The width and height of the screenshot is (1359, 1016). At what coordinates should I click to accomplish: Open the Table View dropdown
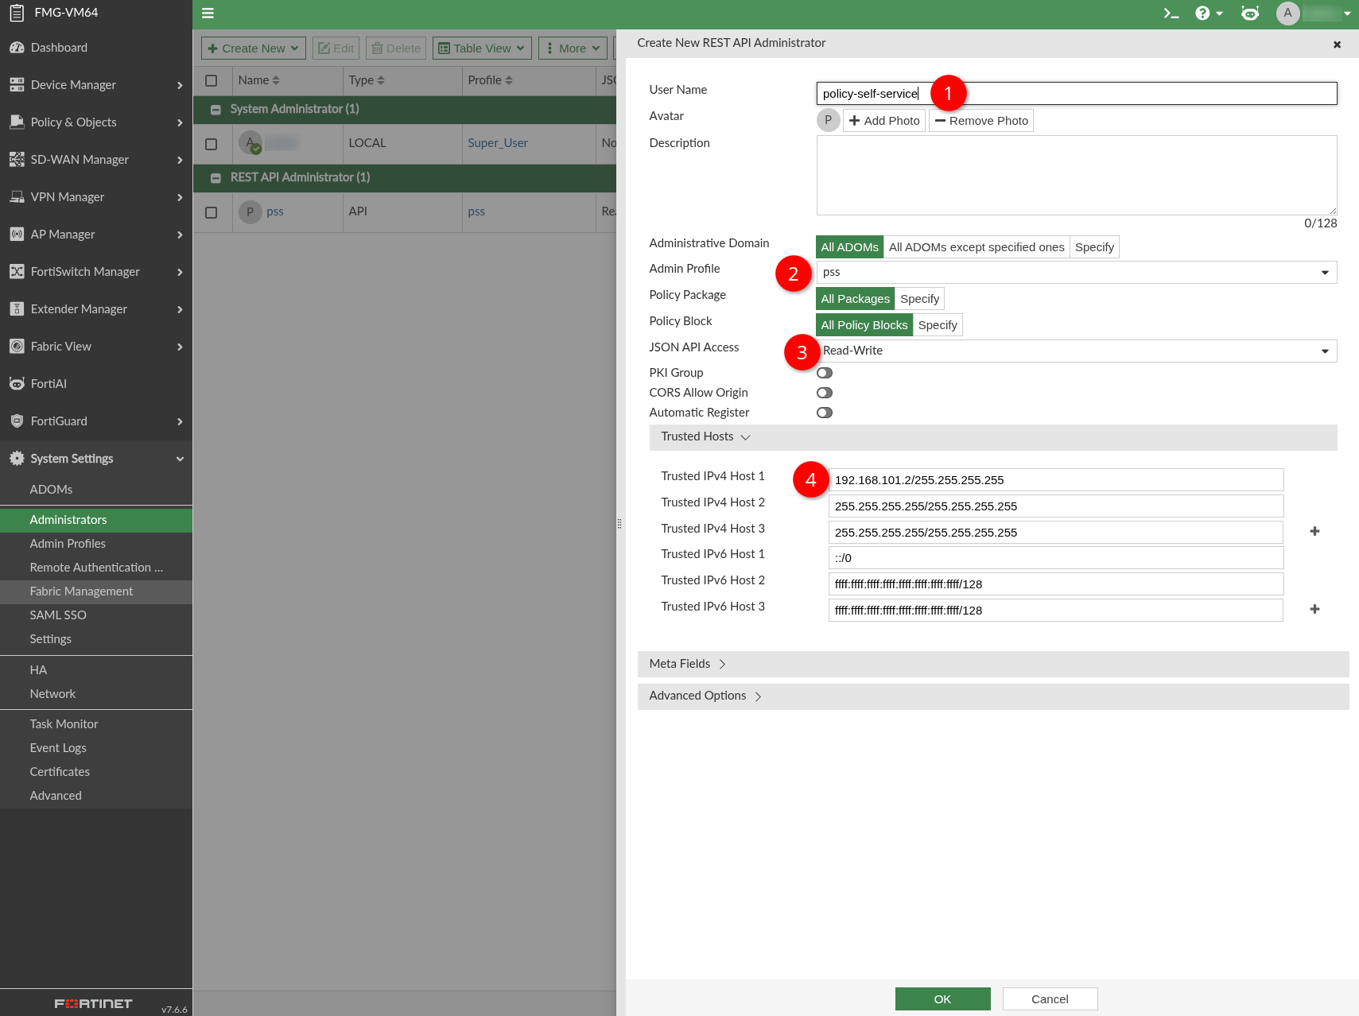pos(482,48)
